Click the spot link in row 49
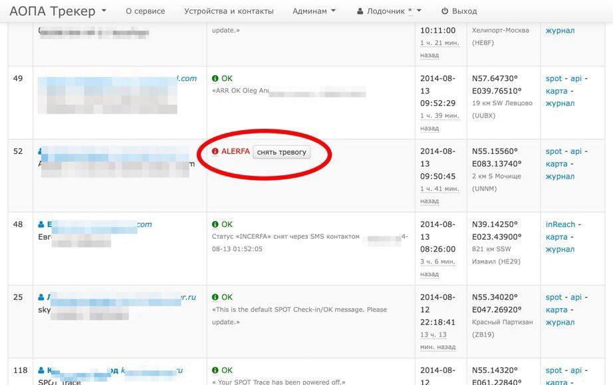The image size is (613, 385). click(x=554, y=78)
